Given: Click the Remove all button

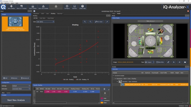Looking at the screenshot, I should [25, 78].
